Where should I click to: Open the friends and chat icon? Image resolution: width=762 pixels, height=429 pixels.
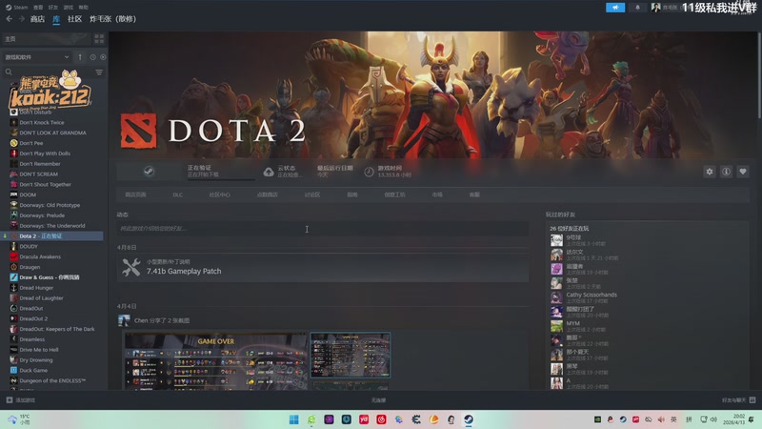tap(752, 399)
